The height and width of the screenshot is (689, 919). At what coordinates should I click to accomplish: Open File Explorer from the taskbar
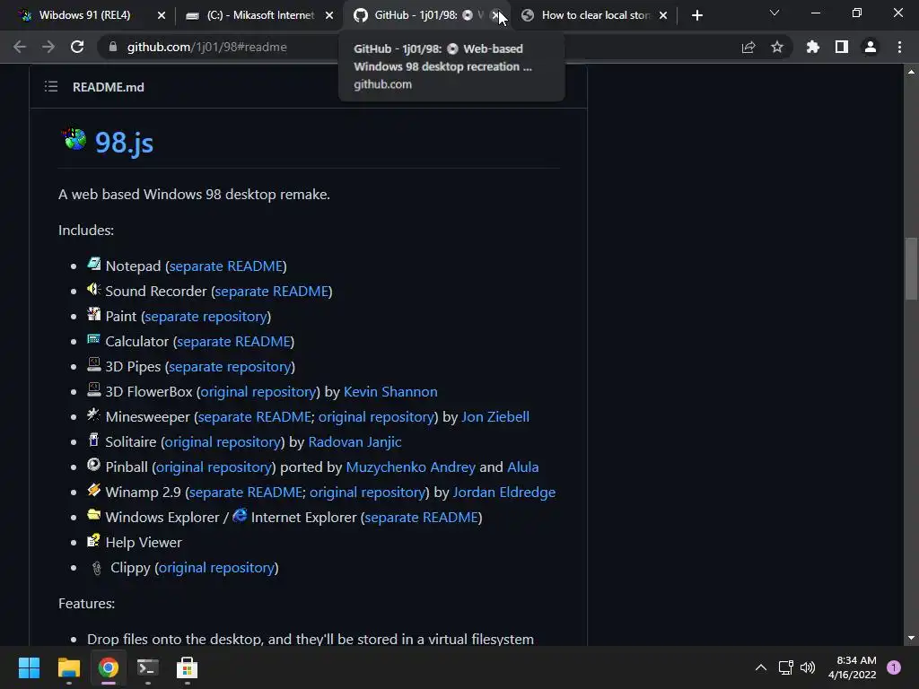point(68,667)
